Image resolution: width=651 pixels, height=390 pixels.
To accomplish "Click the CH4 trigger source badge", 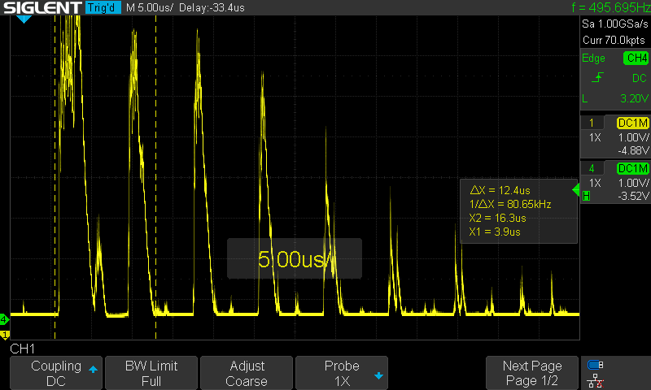I will coord(636,58).
